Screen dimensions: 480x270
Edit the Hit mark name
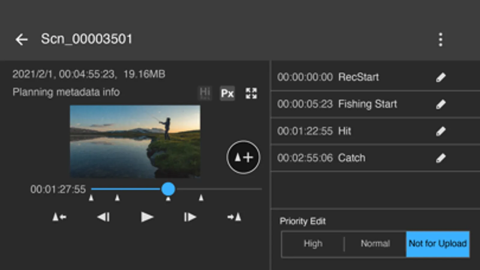[440, 131]
